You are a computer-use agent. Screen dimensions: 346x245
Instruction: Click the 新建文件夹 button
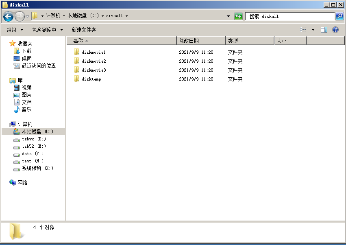[x=84, y=30]
